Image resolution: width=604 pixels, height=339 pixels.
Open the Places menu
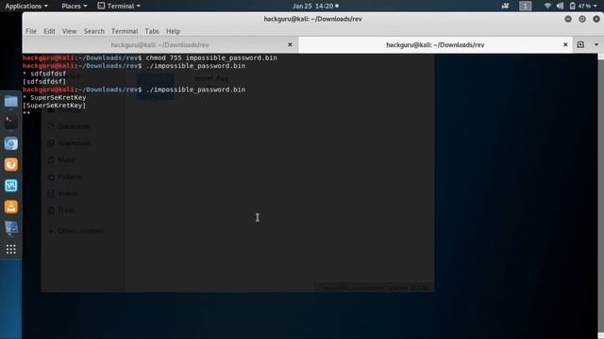point(74,6)
